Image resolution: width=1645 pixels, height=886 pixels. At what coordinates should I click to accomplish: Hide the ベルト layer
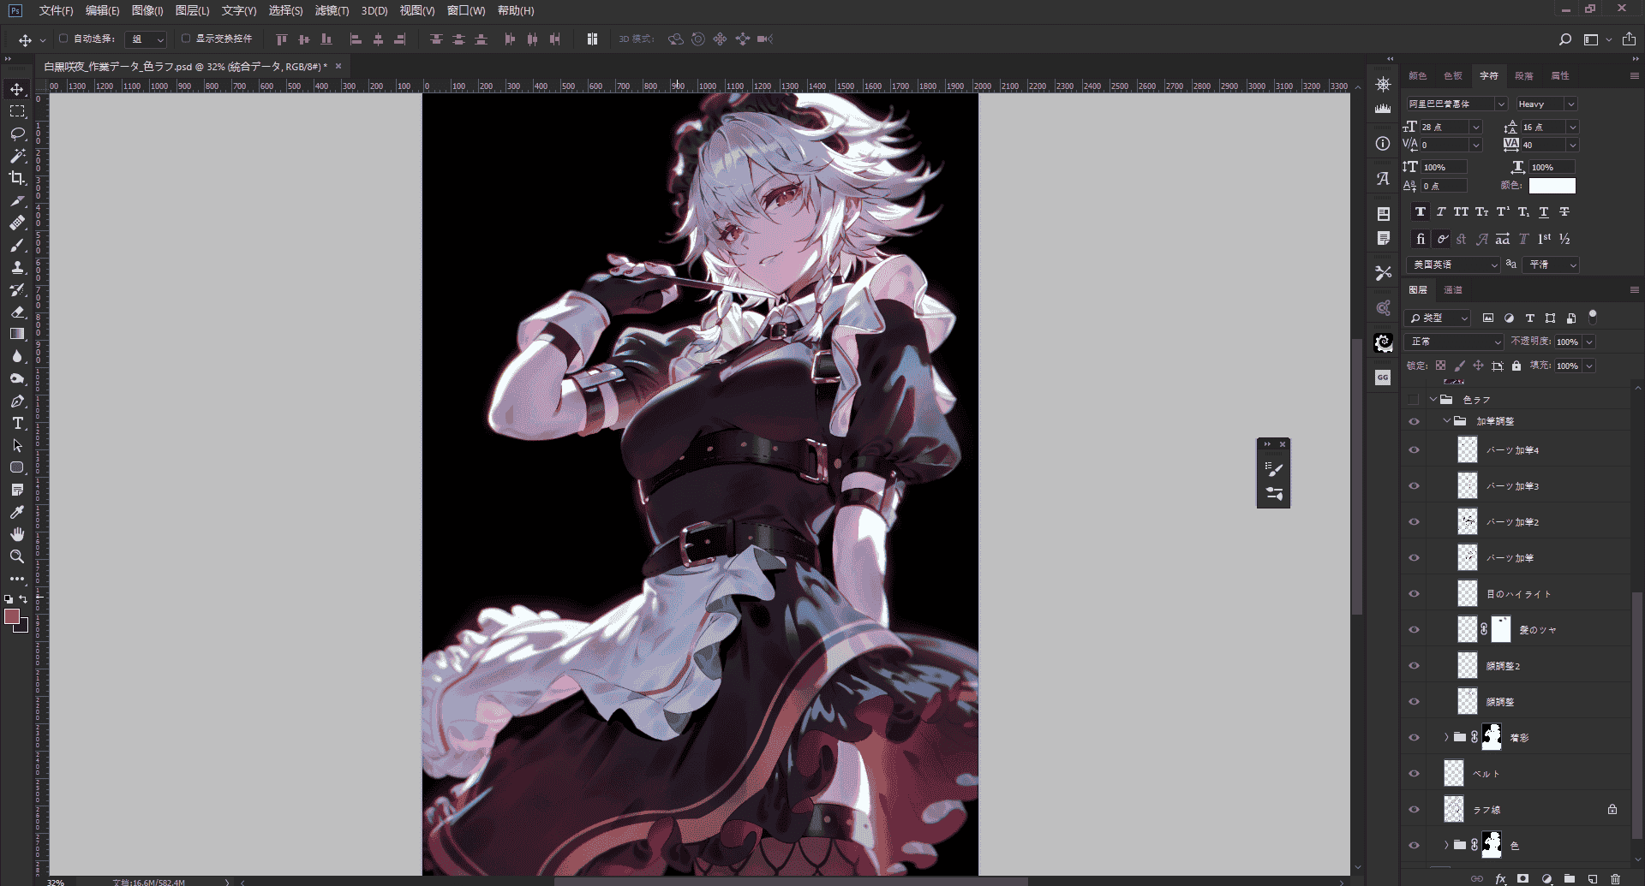tap(1414, 774)
